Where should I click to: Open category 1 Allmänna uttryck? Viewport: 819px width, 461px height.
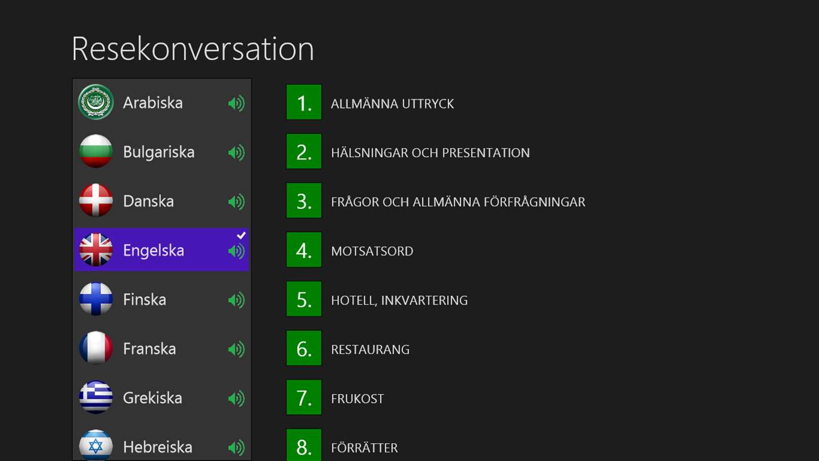click(392, 104)
